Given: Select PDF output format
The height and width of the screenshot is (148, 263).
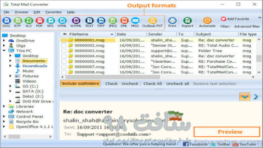Looking at the screenshot, I should pos(39,22).
